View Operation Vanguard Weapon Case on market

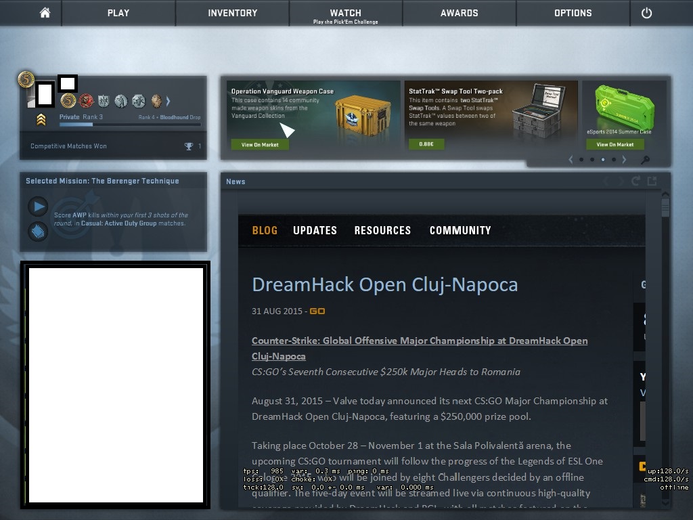(260, 145)
